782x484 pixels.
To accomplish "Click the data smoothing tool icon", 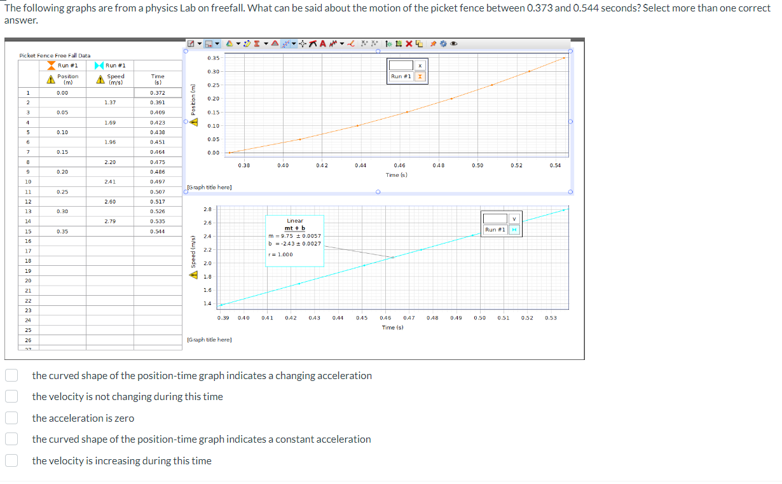I will [333, 44].
